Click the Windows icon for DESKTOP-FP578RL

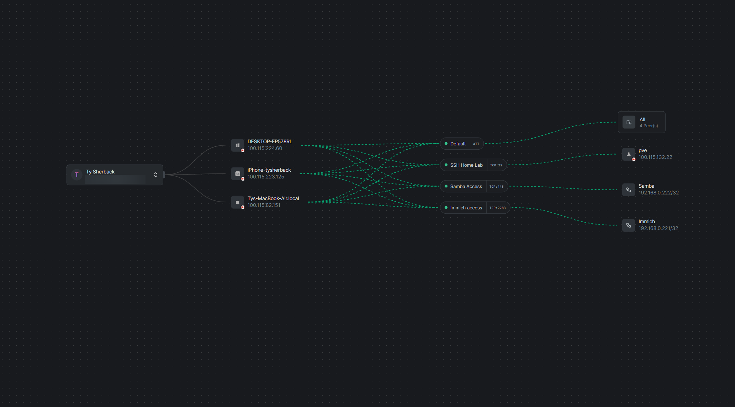click(237, 145)
